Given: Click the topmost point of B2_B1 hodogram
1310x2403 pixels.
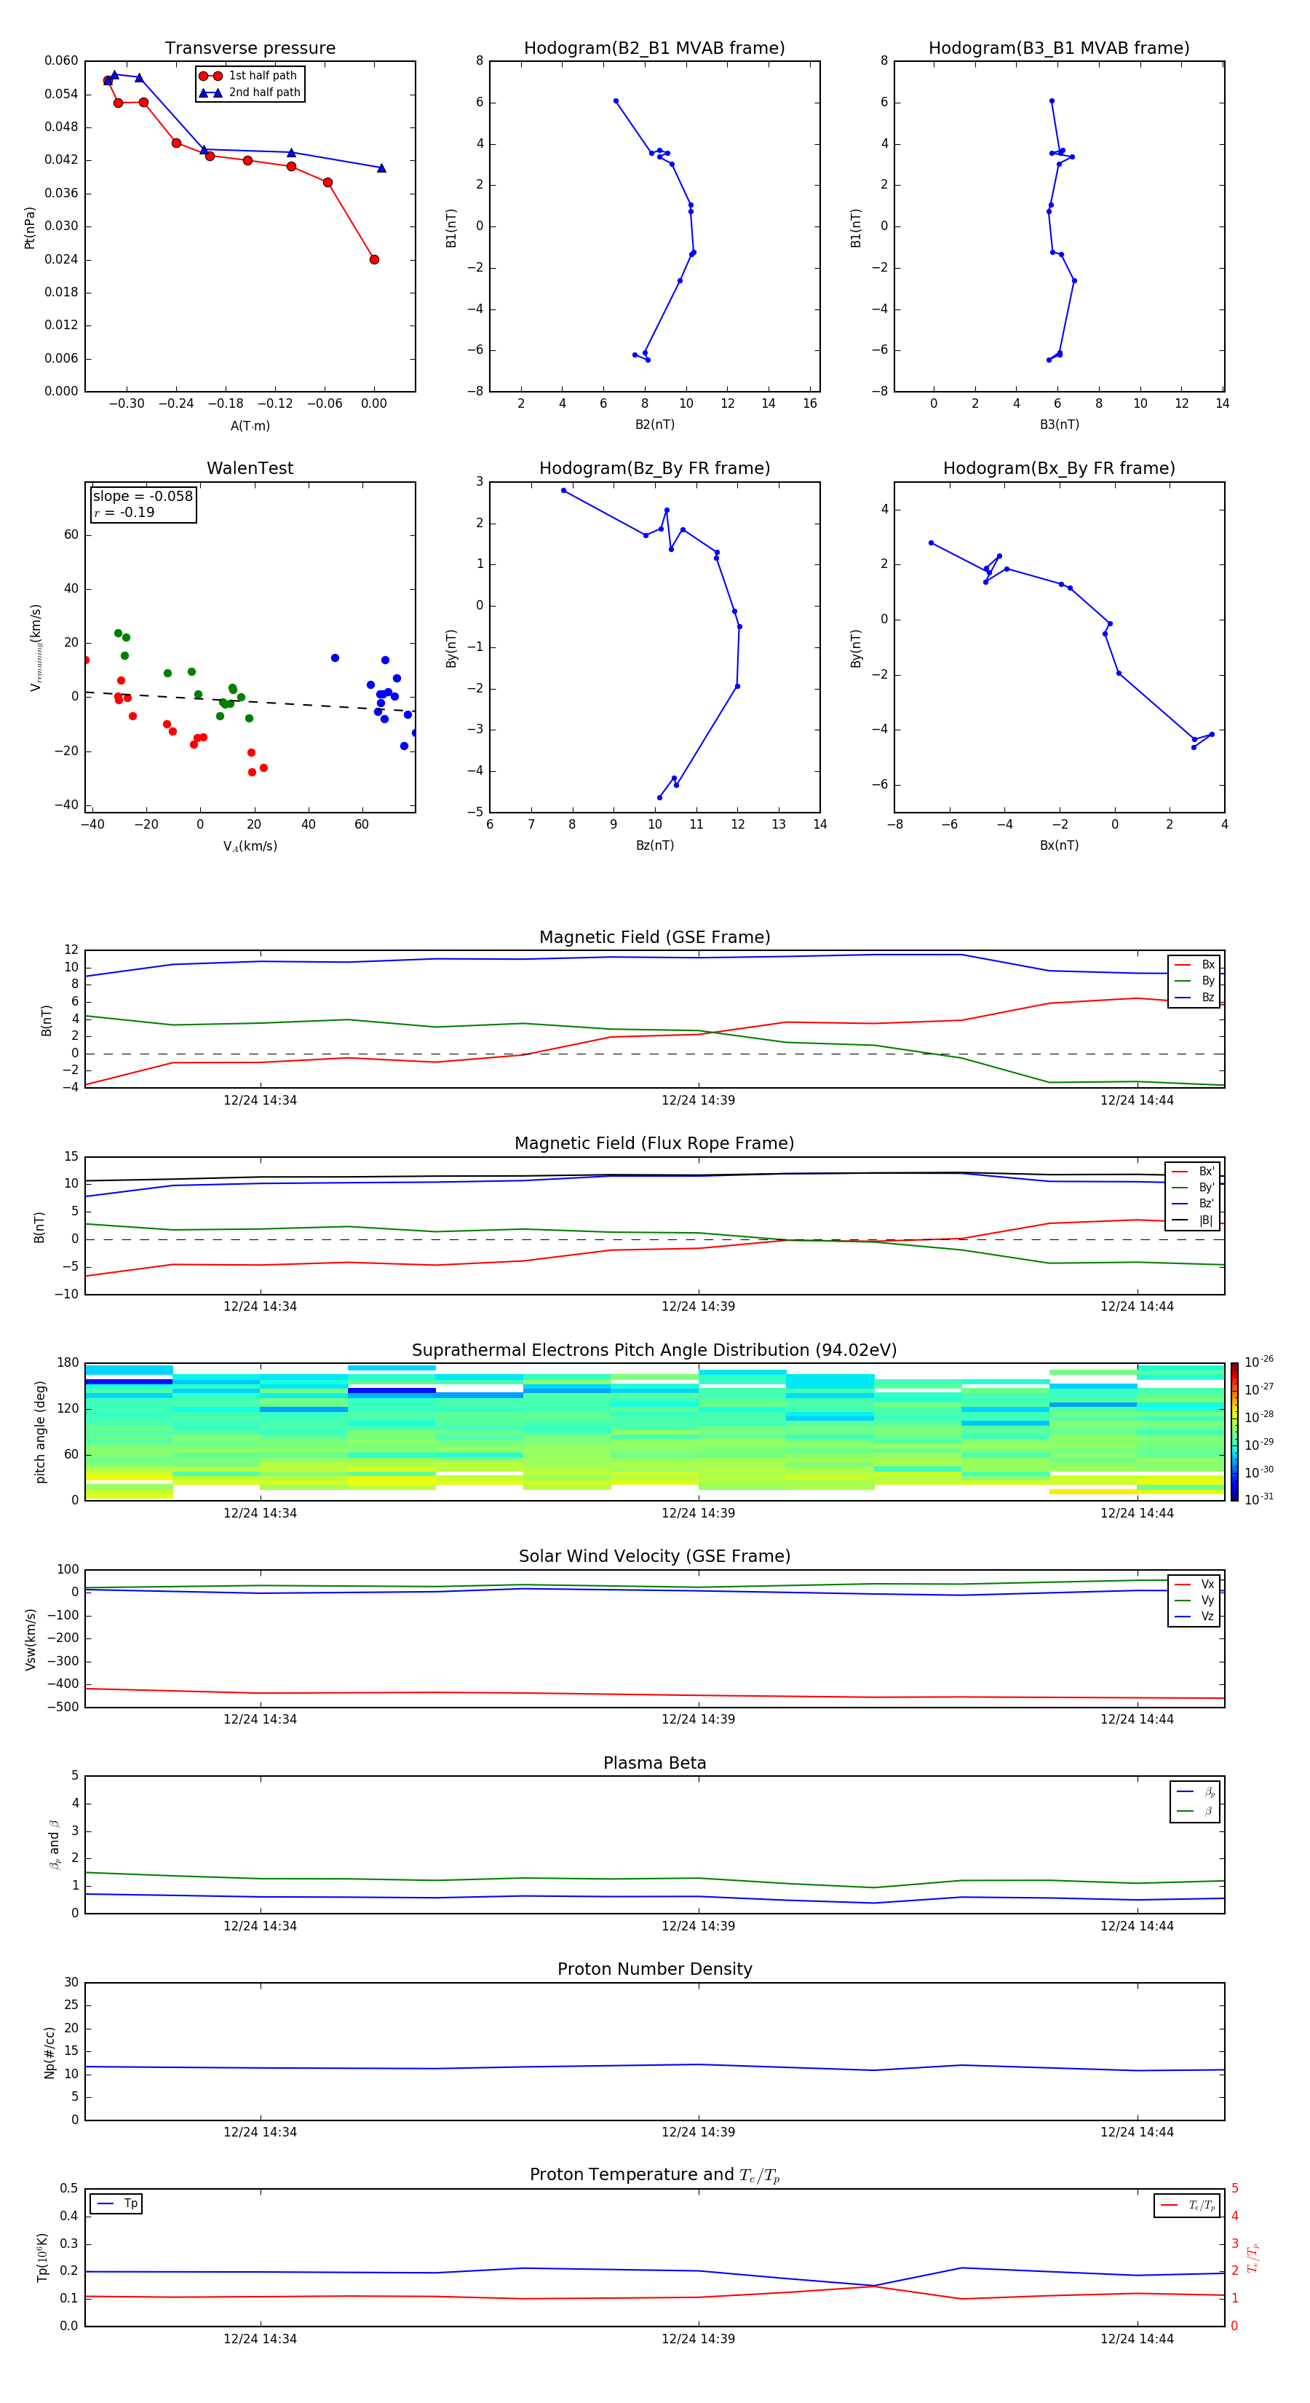Looking at the screenshot, I should click(x=616, y=100).
